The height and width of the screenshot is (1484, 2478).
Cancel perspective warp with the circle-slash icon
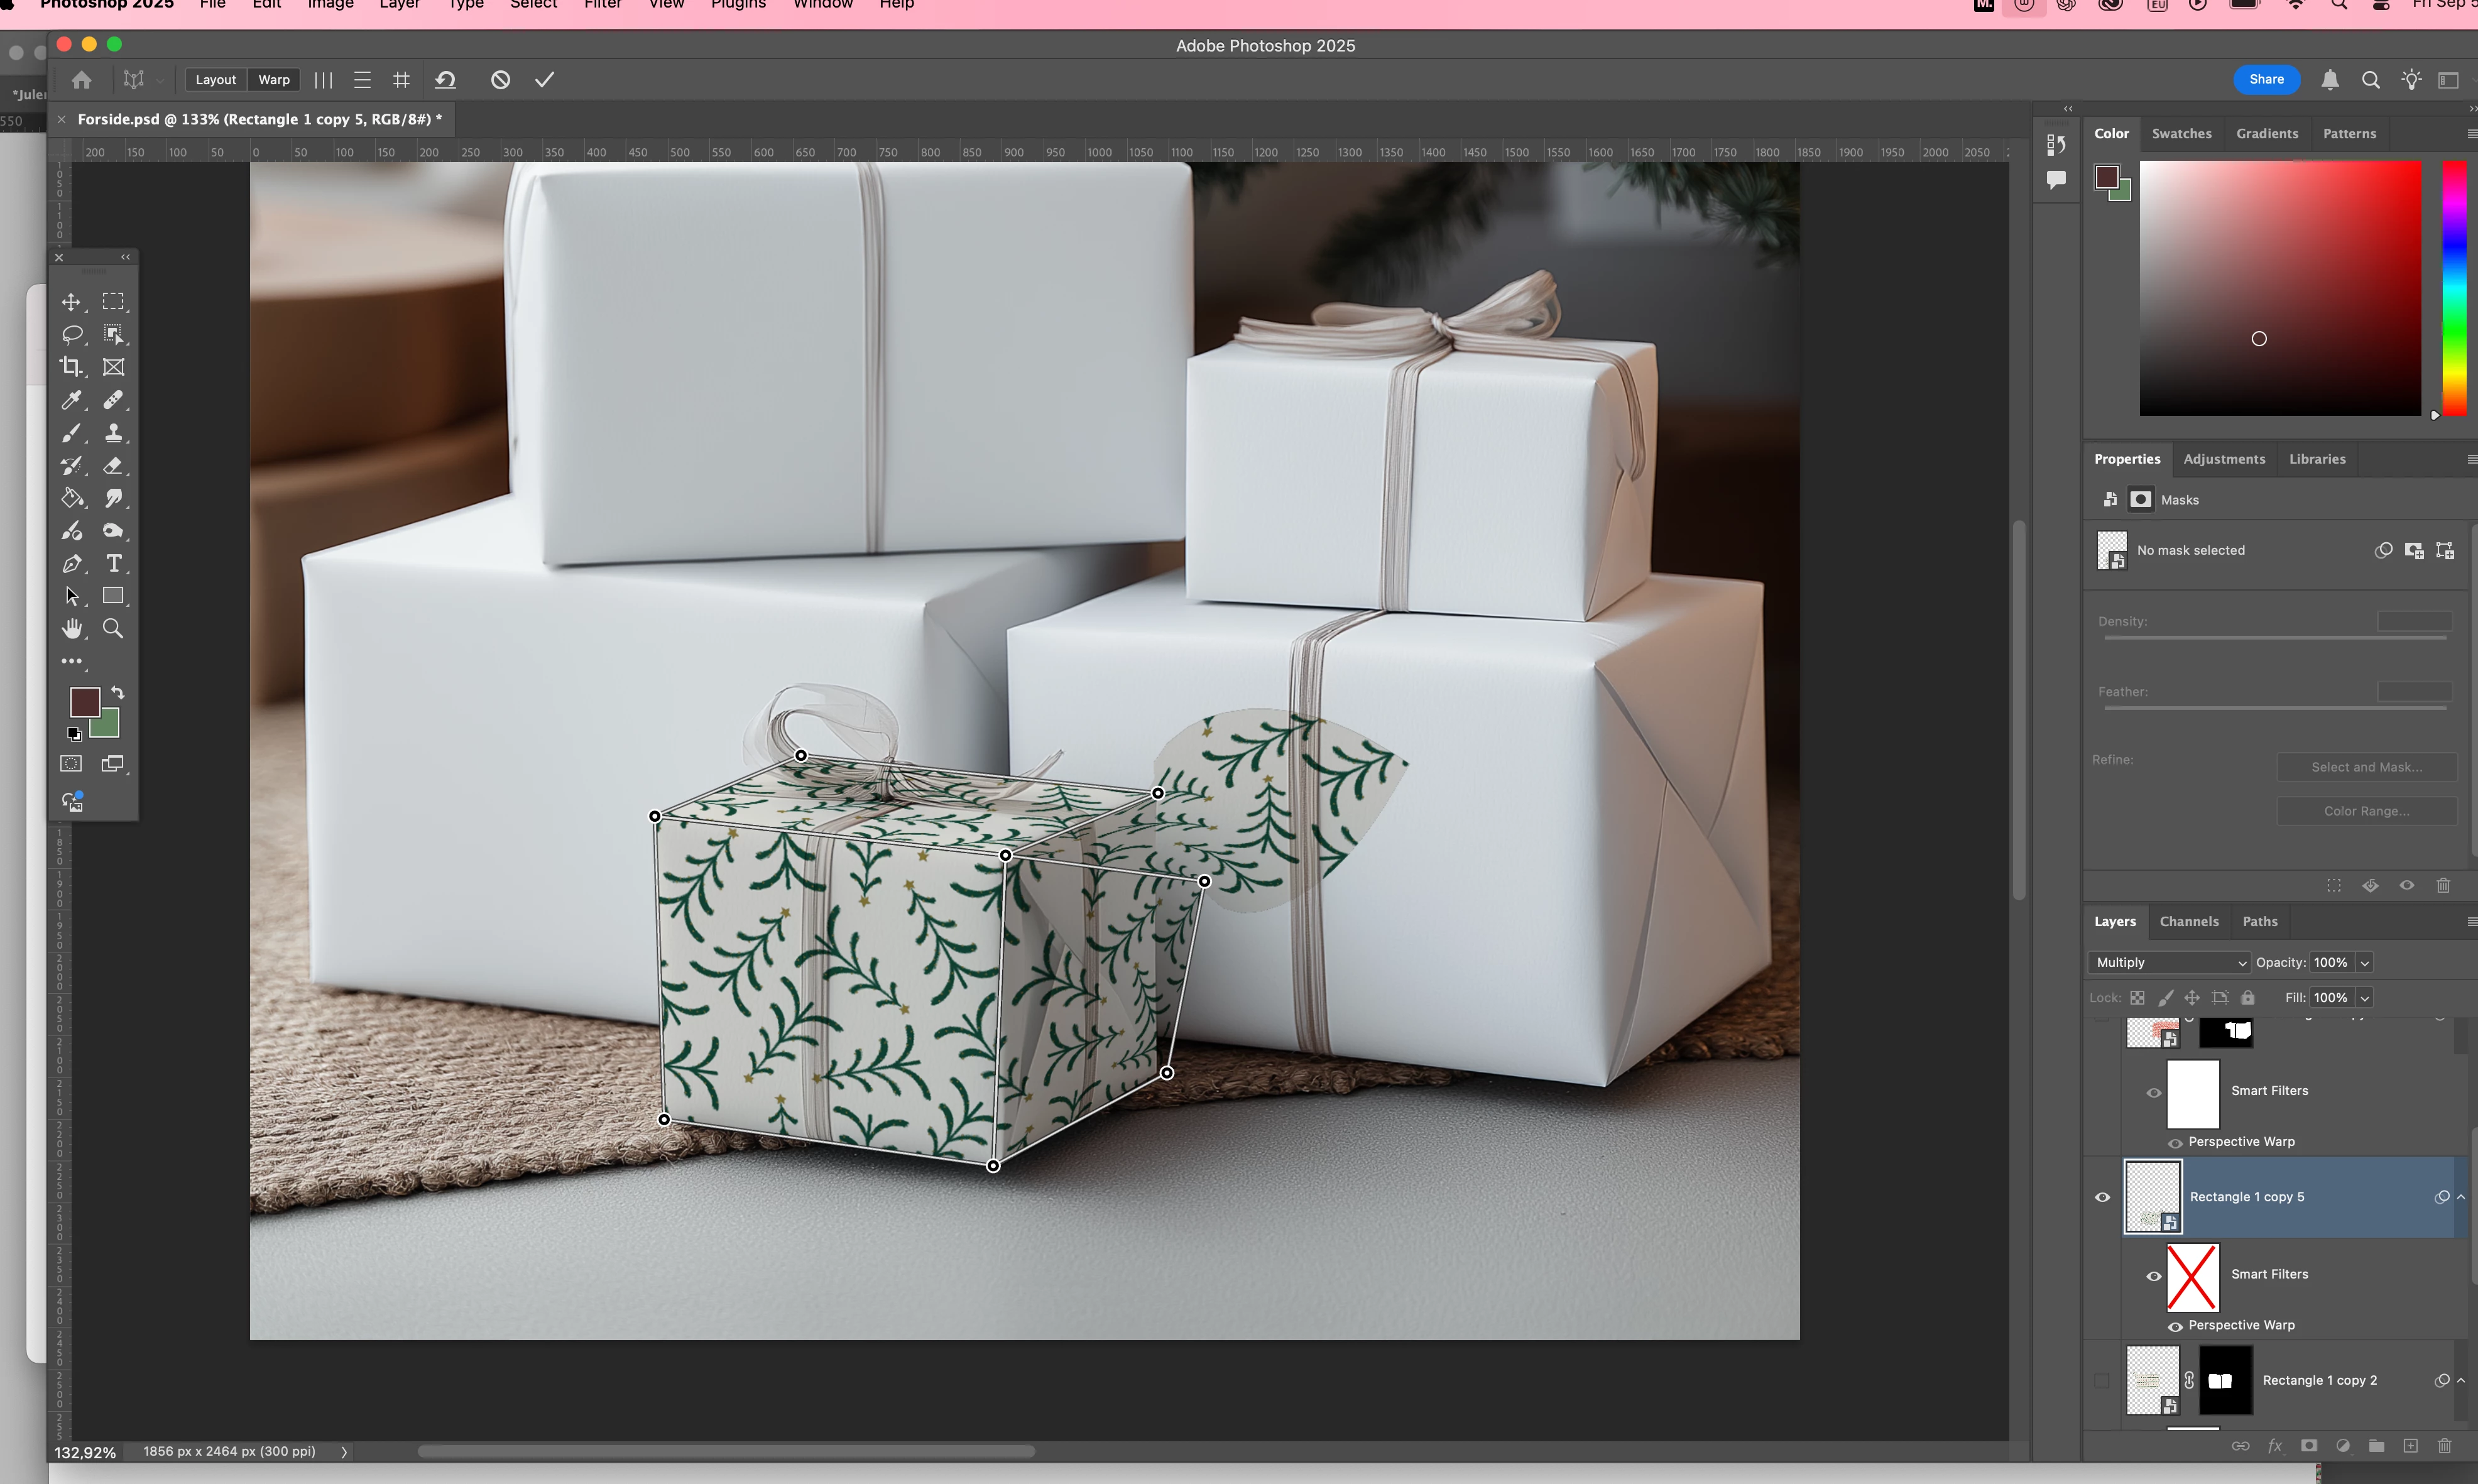[500, 80]
